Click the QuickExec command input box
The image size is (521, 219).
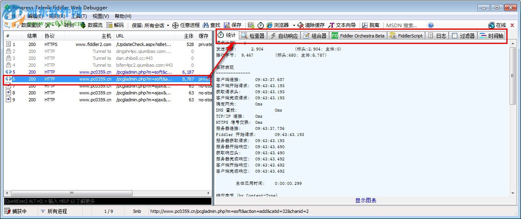click(x=108, y=201)
